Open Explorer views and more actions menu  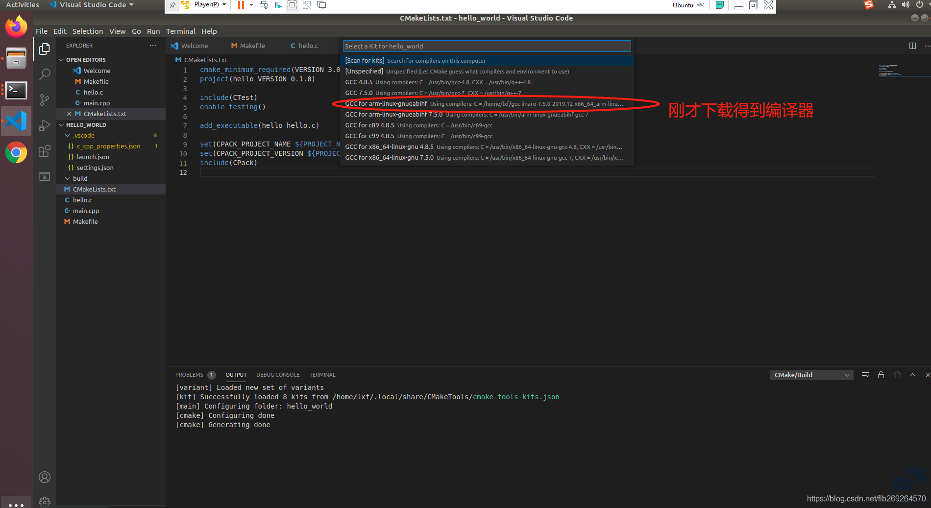153,46
